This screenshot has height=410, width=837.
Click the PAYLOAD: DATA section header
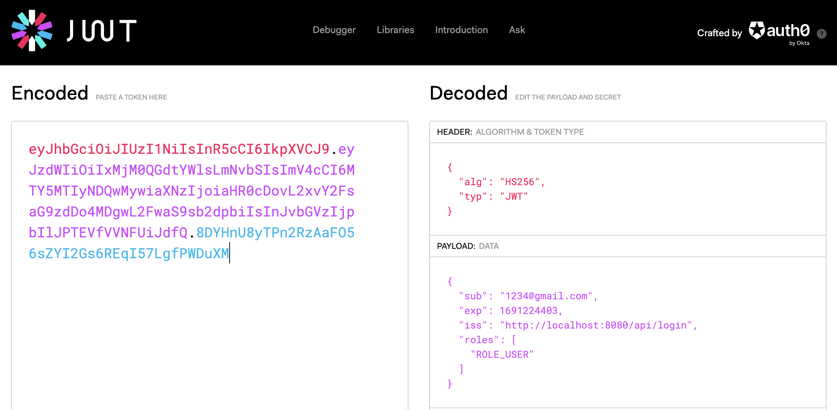(468, 246)
